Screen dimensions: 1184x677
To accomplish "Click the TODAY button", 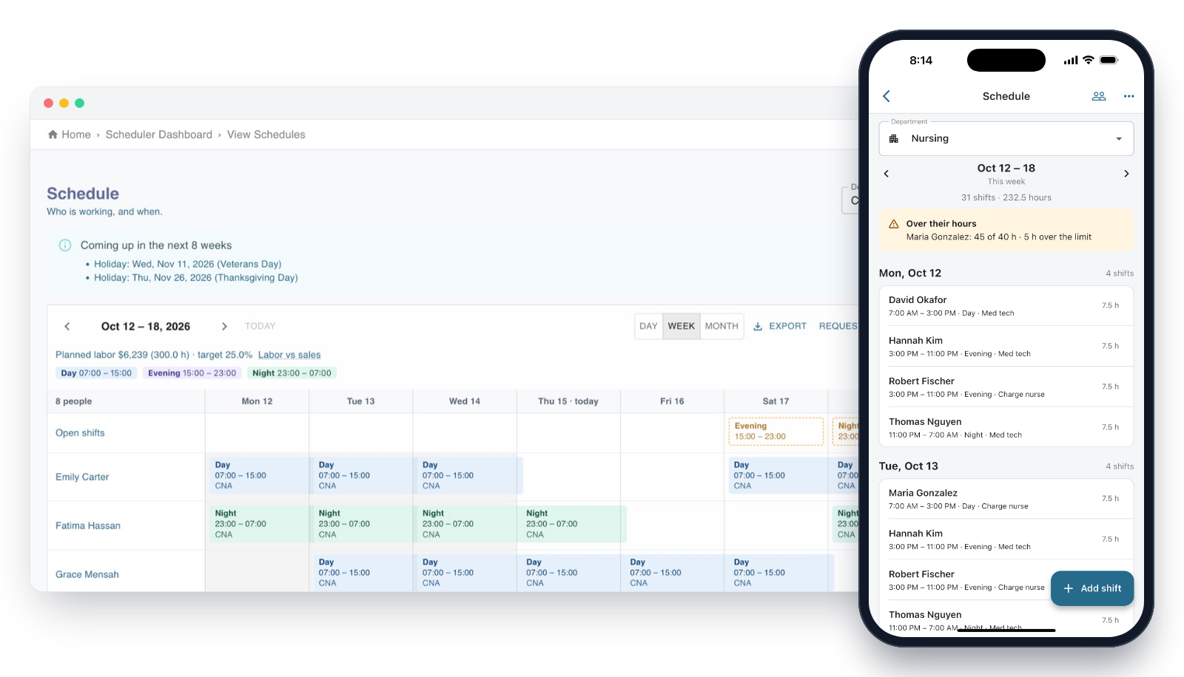I will (260, 326).
